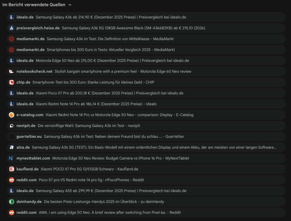Open MediaMarkt Galaxy A36 im Test source
Image resolution: width=291 pixels, height=221 pixels.
[110, 39]
